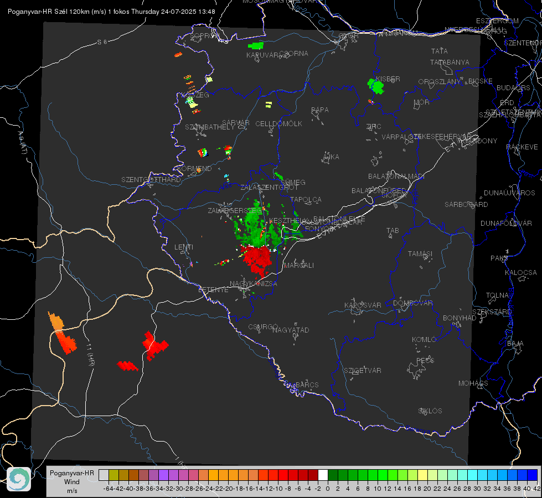The width and height of the screenshot is (542, 498).
Task: Click the ZALAEGERSZEG city label
Action: click(235, 210)
